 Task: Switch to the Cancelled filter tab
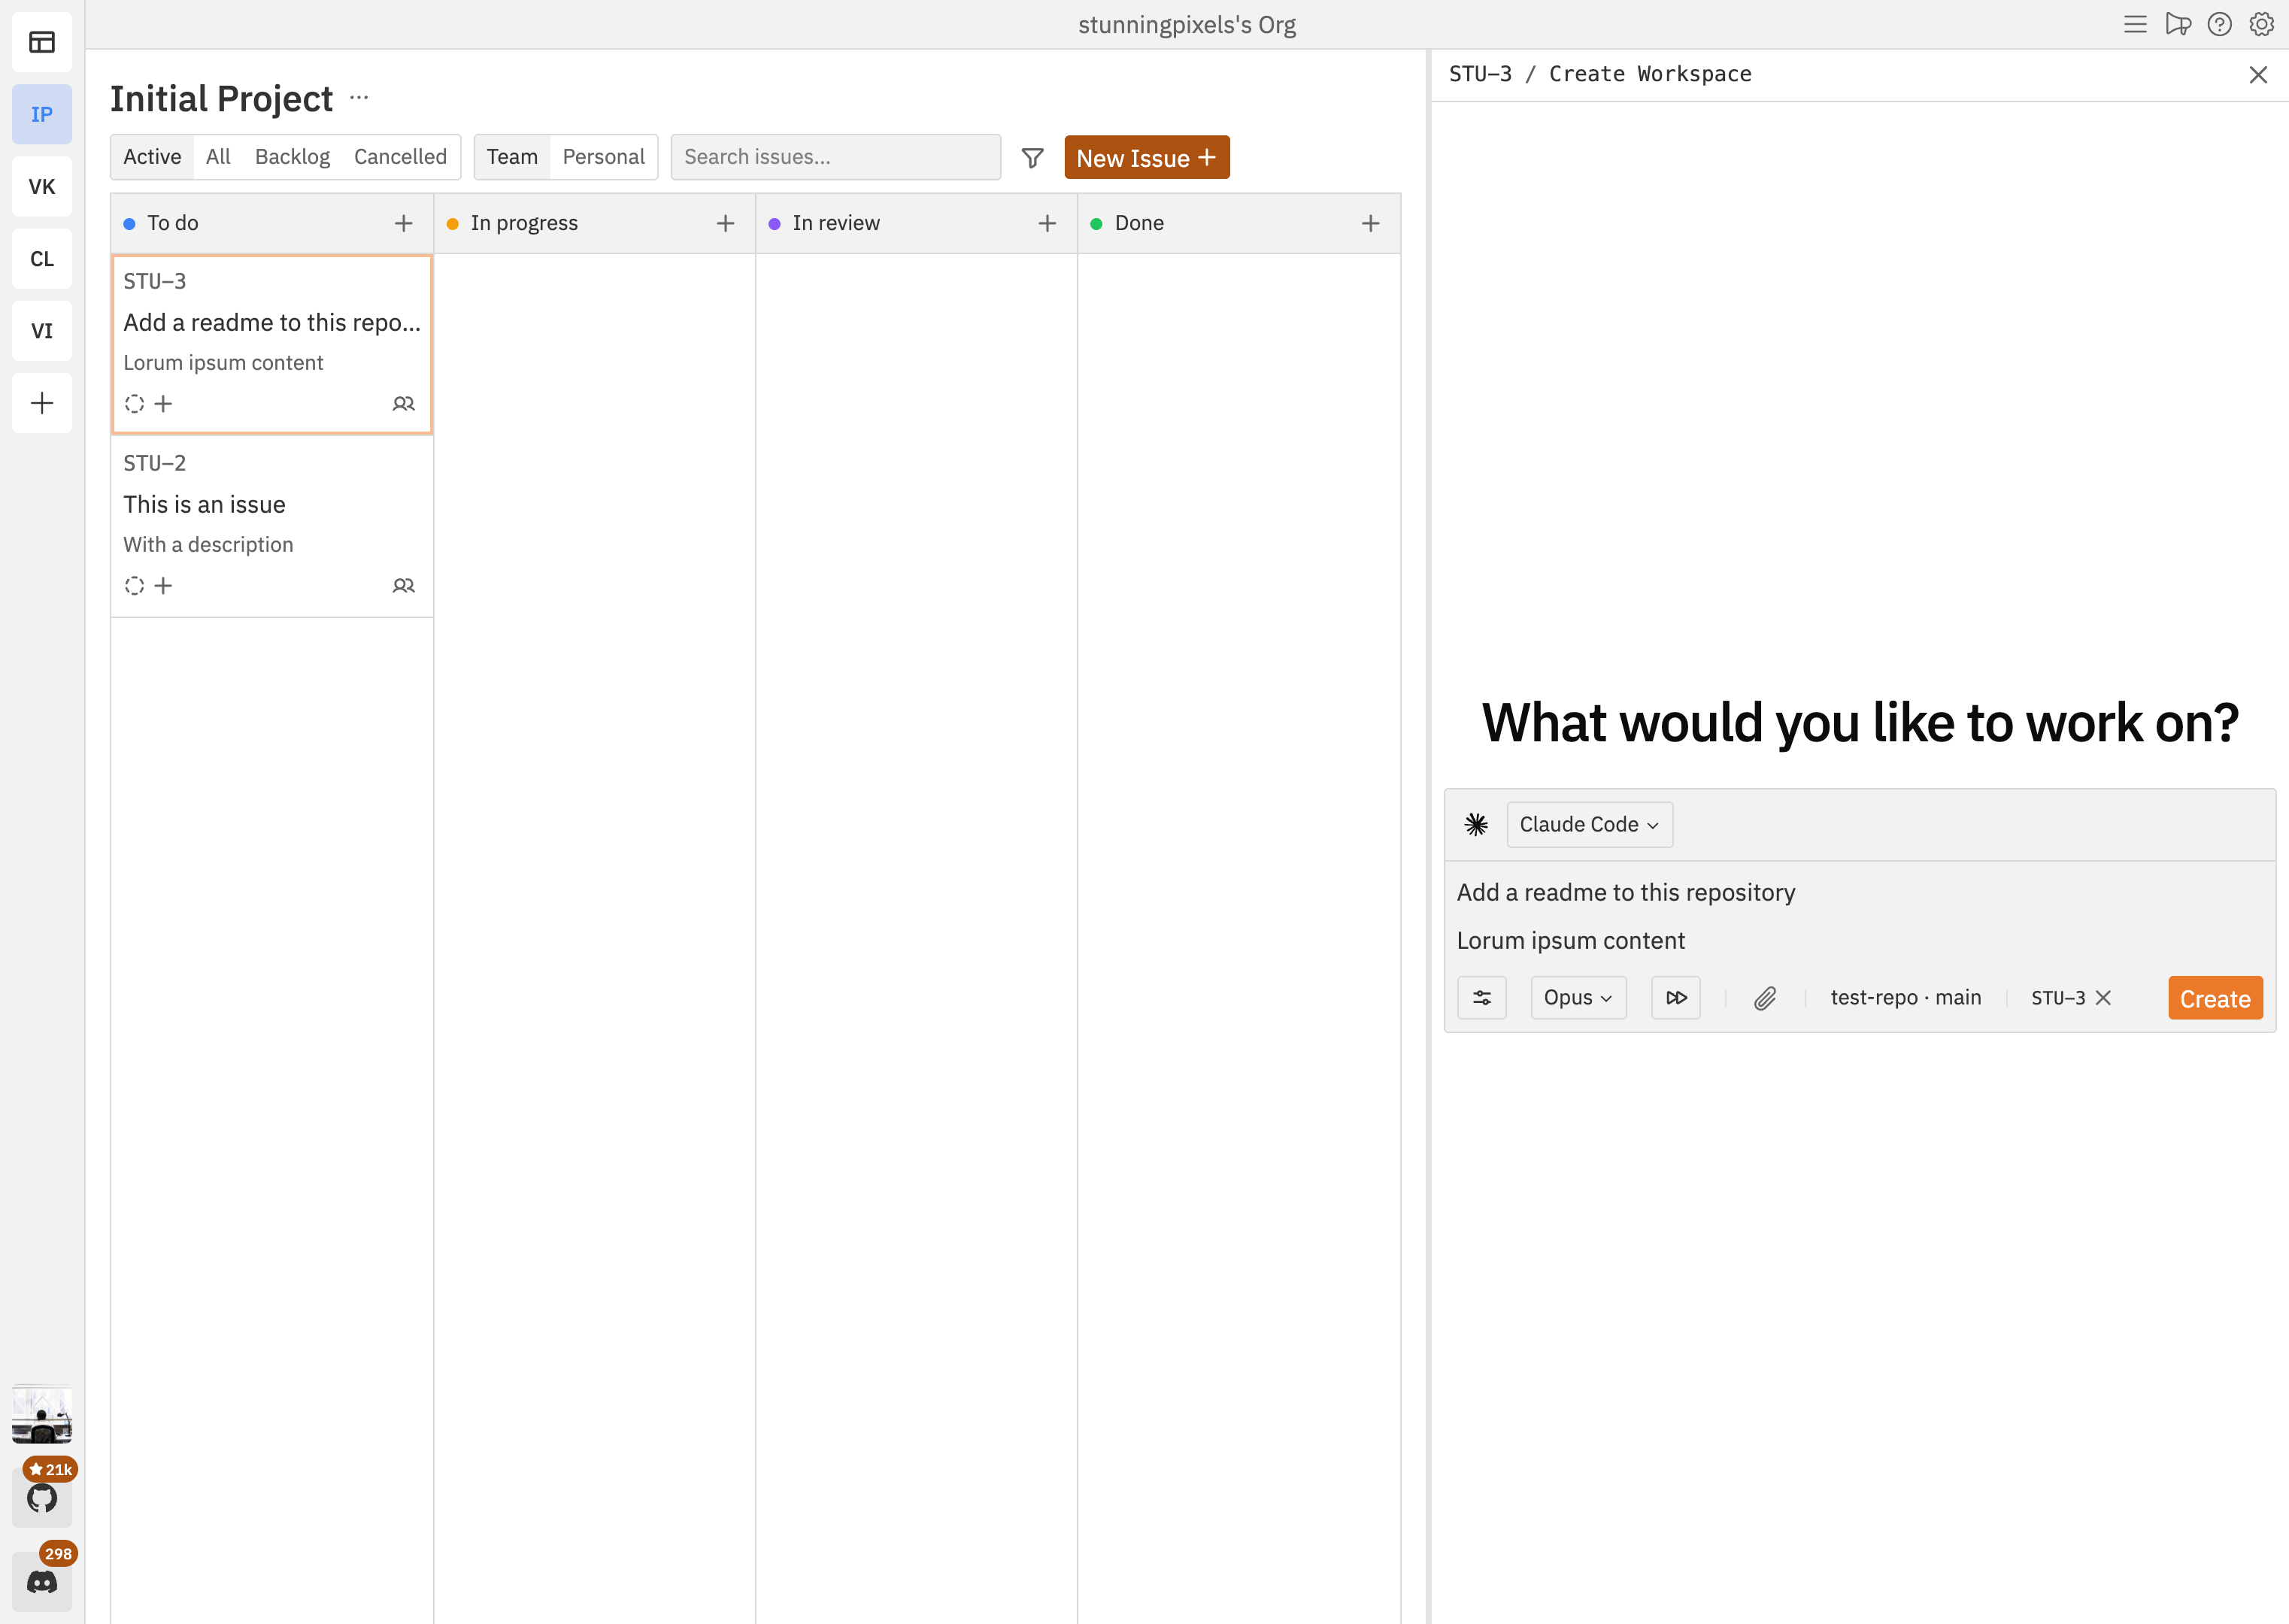[x=400, y=156]
